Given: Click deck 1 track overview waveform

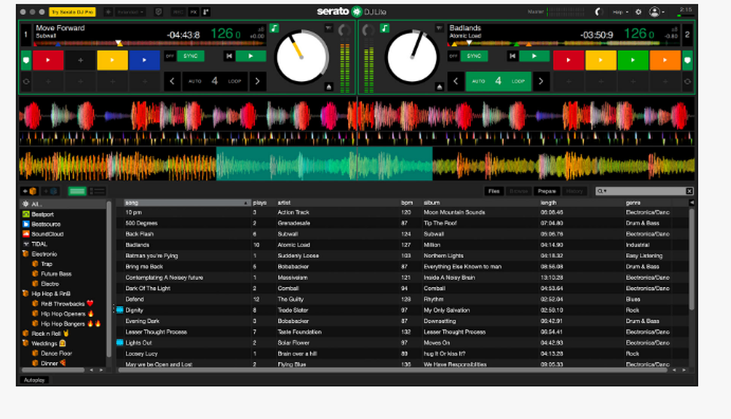Looking at the screenshot, I should pos(149,43).
